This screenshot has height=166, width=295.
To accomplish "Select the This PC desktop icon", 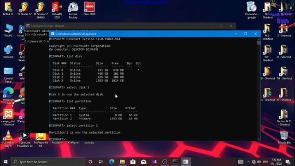I will pos(8,30).
